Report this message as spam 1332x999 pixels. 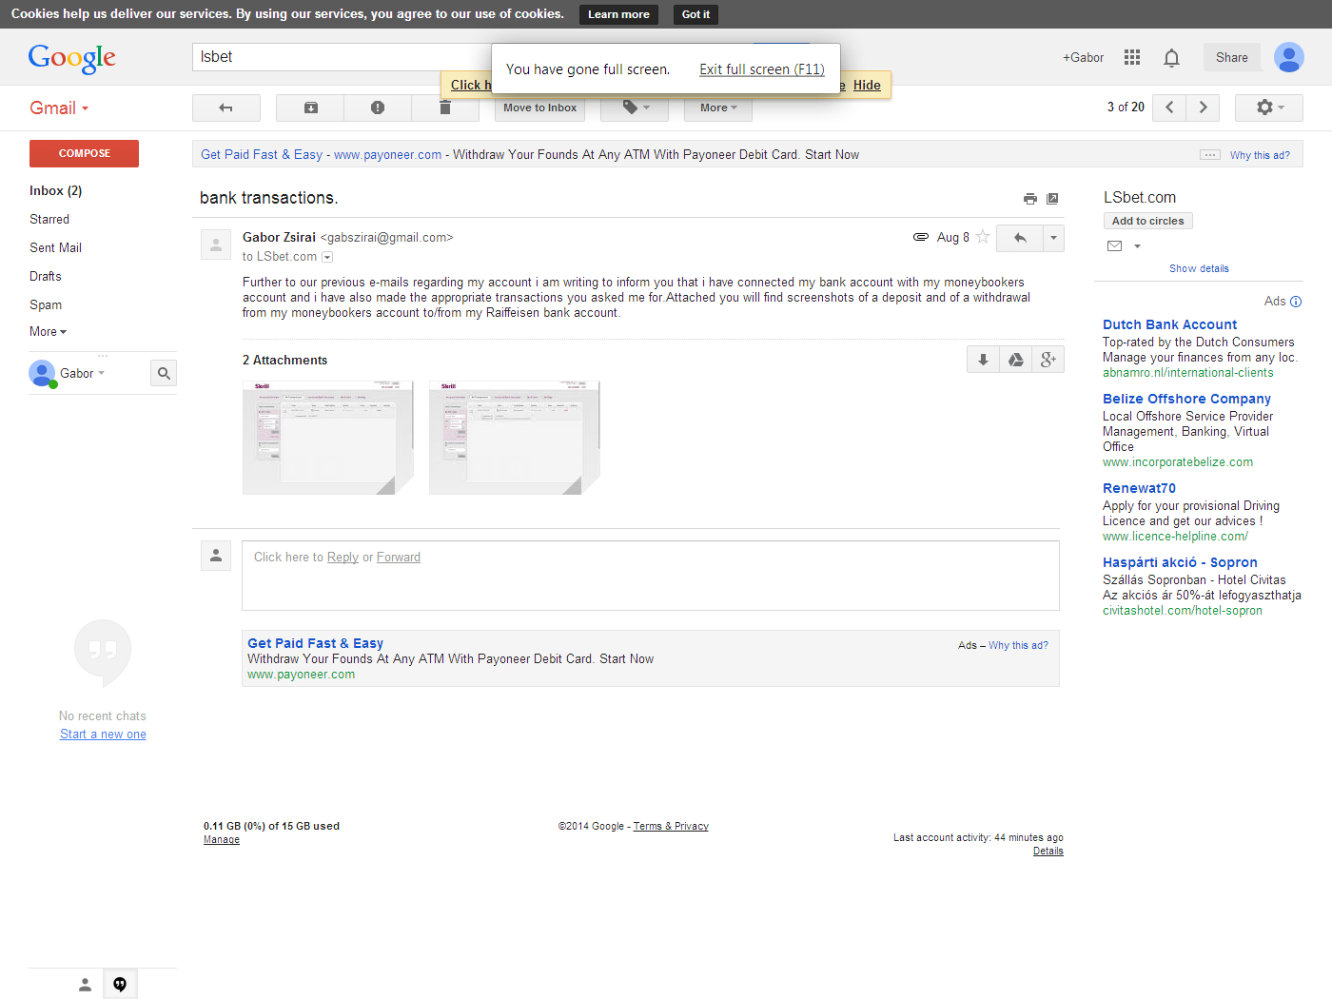point(378,108)
